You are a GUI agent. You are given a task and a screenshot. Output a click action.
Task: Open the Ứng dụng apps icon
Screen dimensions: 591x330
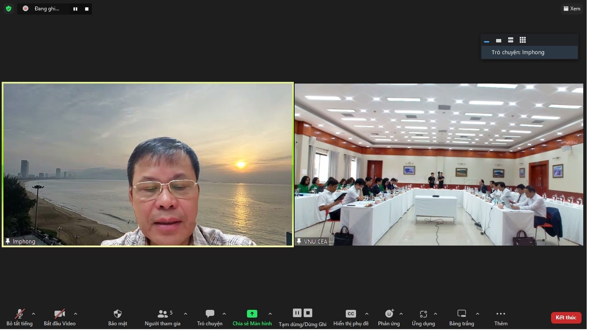[x=423, y=314]
